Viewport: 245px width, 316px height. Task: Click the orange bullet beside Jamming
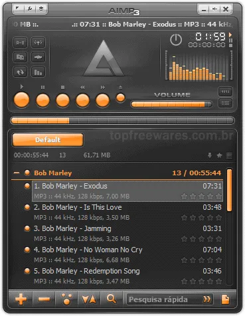tap(27, 228)
